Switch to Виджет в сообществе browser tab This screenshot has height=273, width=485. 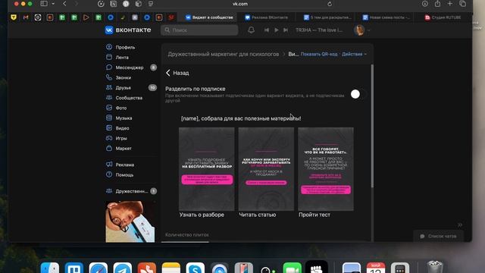tap(209, 17)
